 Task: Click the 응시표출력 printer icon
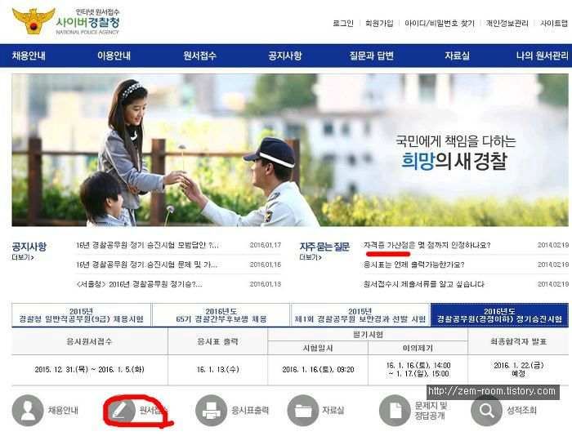212,411
